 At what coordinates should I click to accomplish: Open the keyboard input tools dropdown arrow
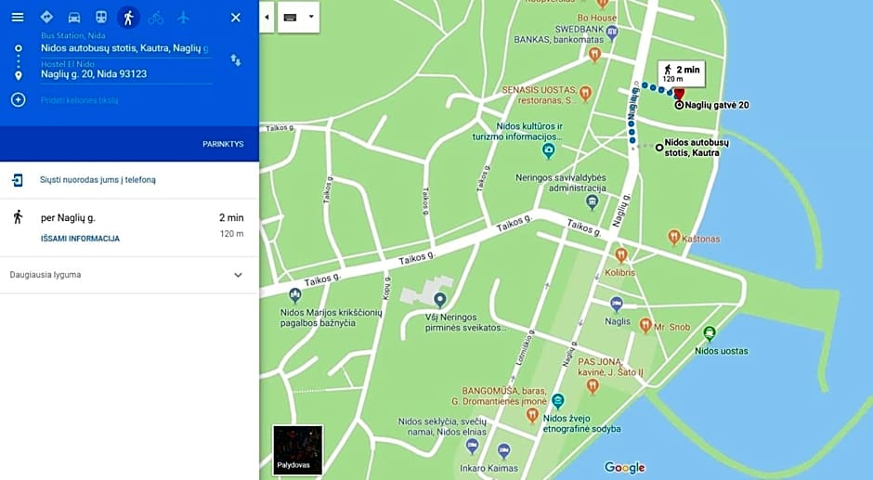(310, 17)
